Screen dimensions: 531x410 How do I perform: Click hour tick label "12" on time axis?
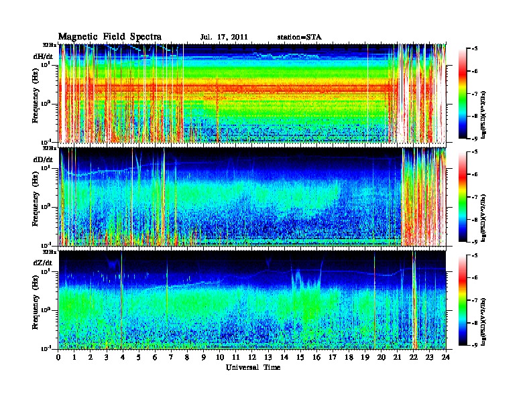pos(252,357)
